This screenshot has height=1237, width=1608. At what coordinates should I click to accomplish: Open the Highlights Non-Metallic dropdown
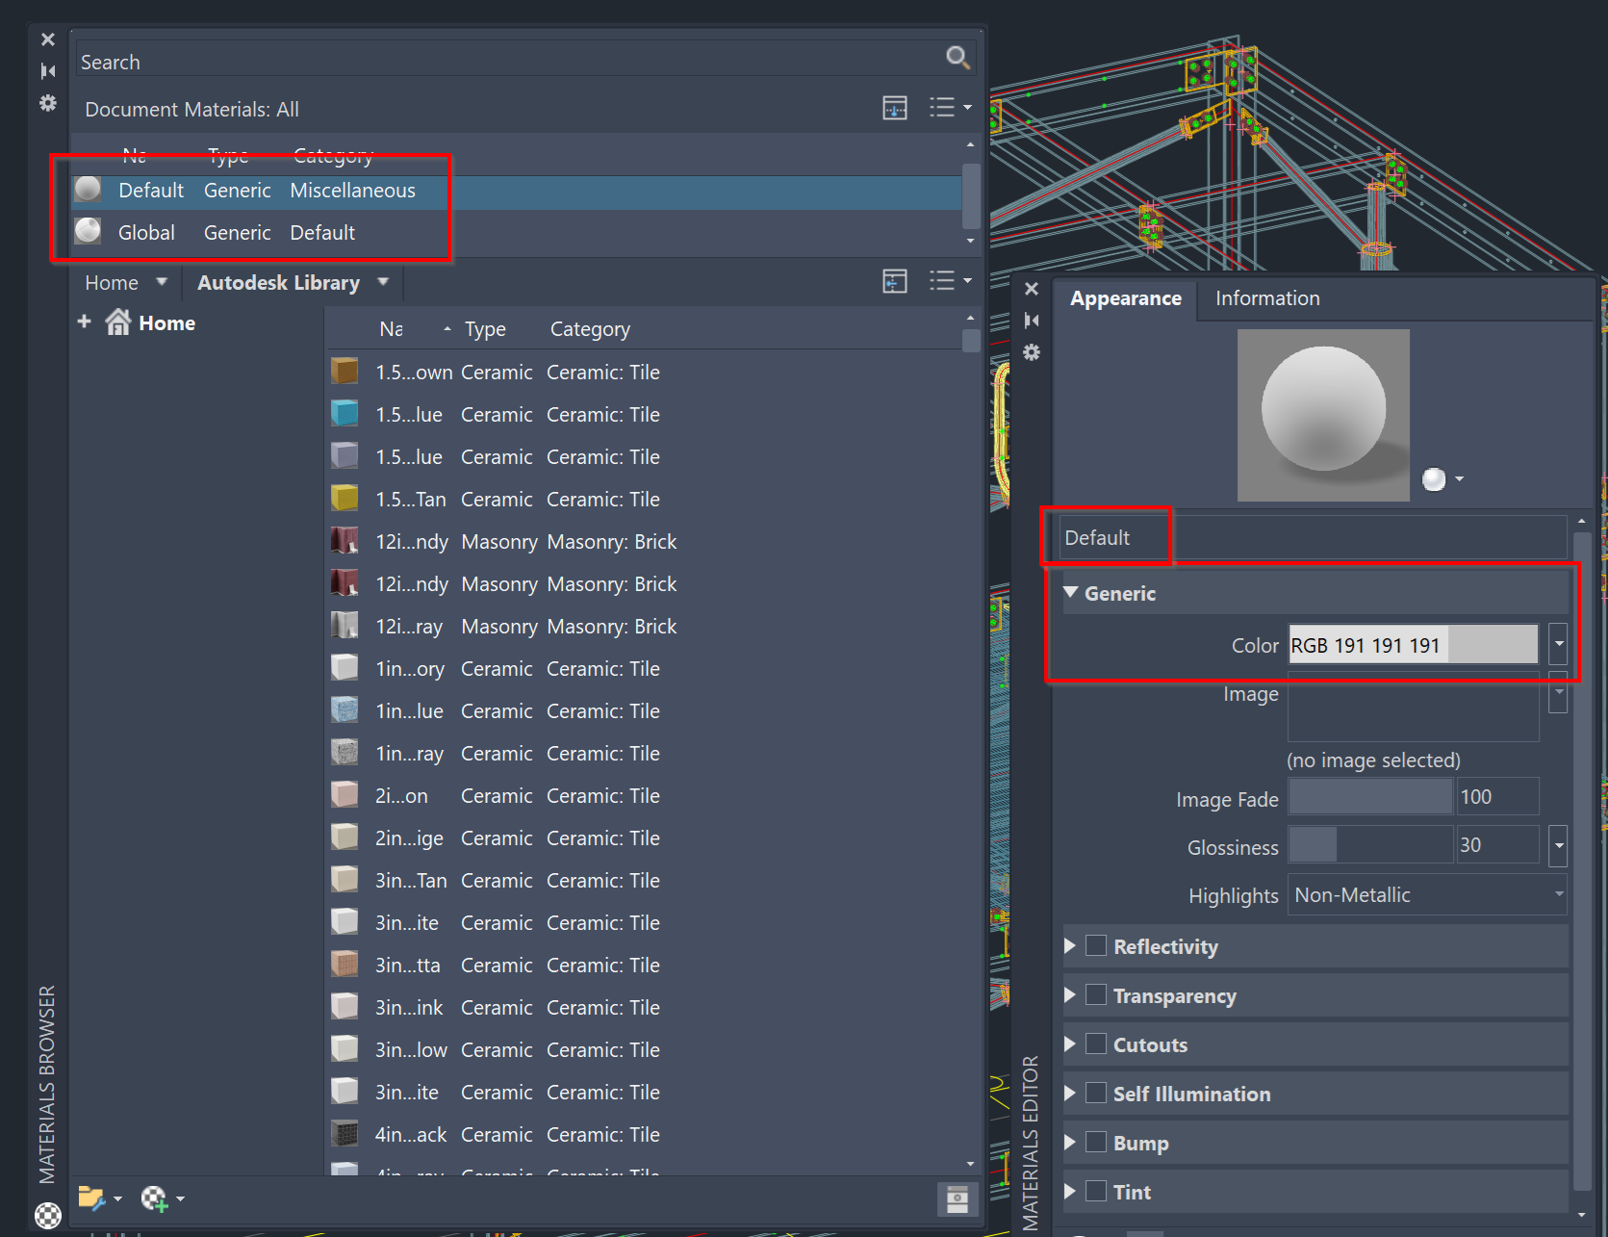click(x=1558, y=894)
